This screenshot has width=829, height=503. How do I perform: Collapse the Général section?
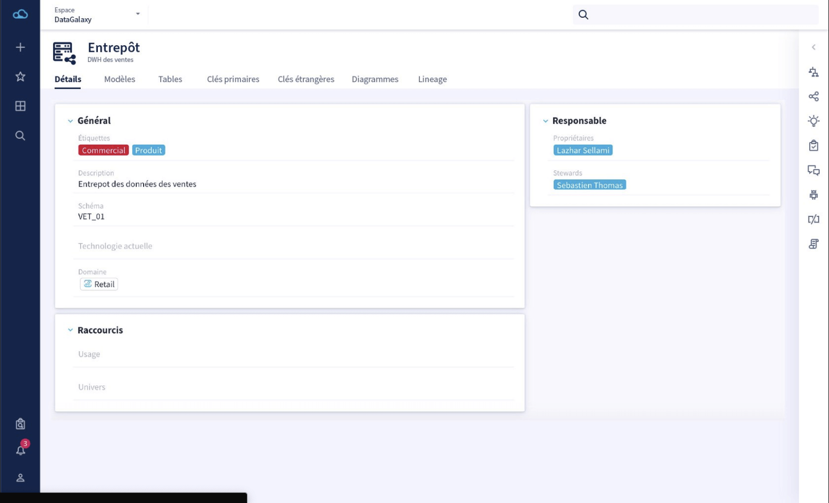click(70, 121)
